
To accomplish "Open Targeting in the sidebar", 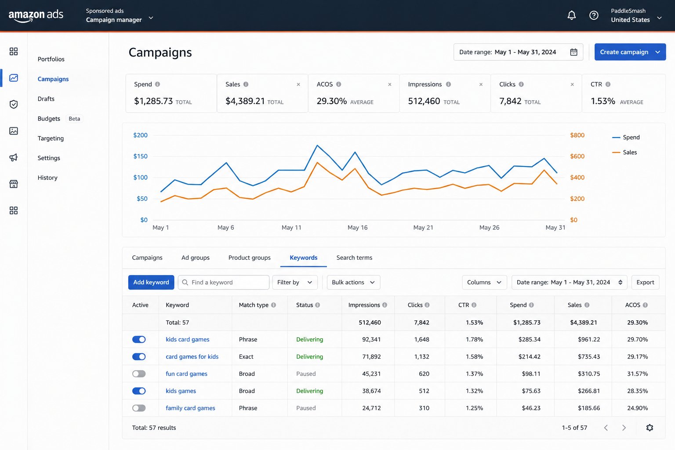I will [x=51, y=138].
